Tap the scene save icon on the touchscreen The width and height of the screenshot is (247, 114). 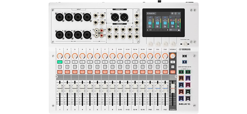[175, 13]
